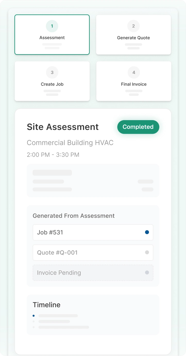Click the blue status dot on Job #531
Viewport: 186px width, 356px height.
(x=147, y=232)
